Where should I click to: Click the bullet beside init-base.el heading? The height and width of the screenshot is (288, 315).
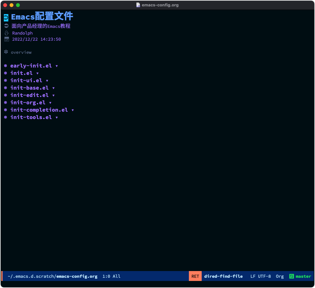[x=6, y=88]
